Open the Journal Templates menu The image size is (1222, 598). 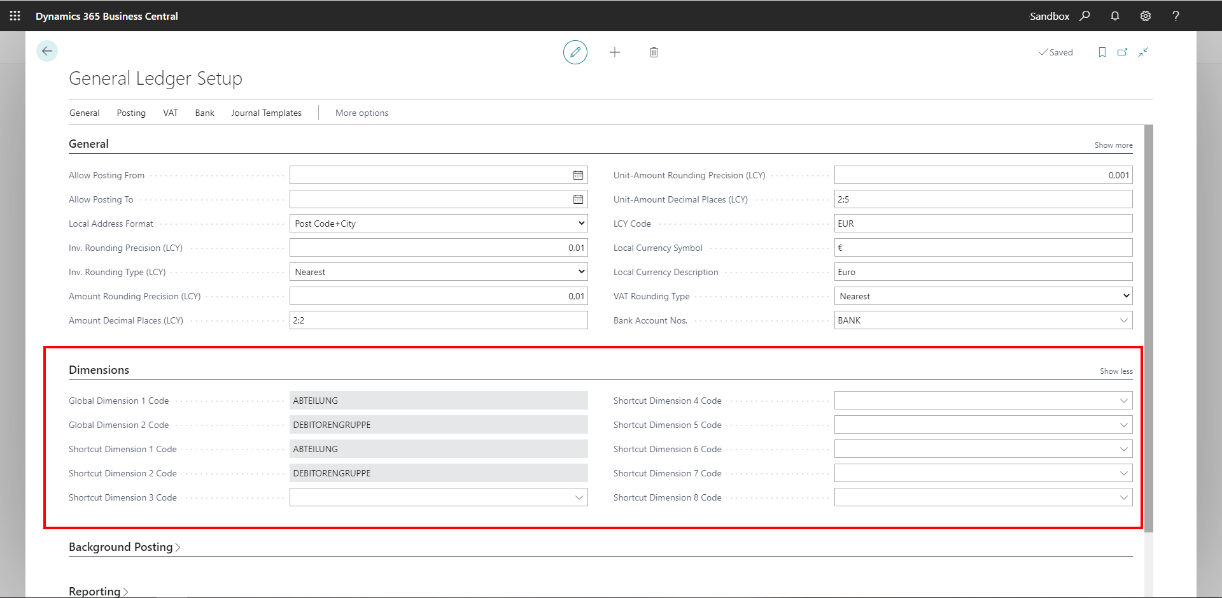click(267, 113)
